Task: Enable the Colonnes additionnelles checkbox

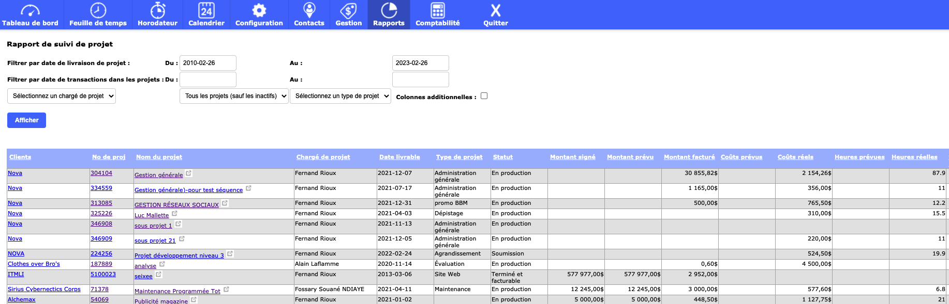Action: [484, 96]
